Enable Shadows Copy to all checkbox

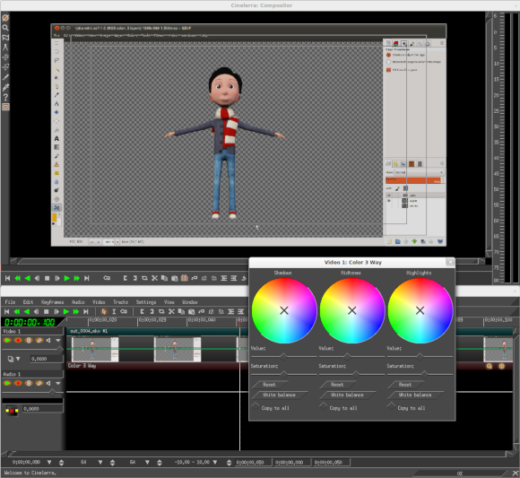[x=256, y=406]
